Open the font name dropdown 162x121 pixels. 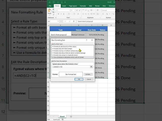pyautogui.click(x=70, y=10)
